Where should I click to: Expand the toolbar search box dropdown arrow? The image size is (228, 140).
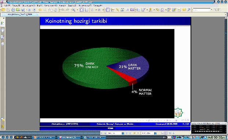click(x=211, y=10)
